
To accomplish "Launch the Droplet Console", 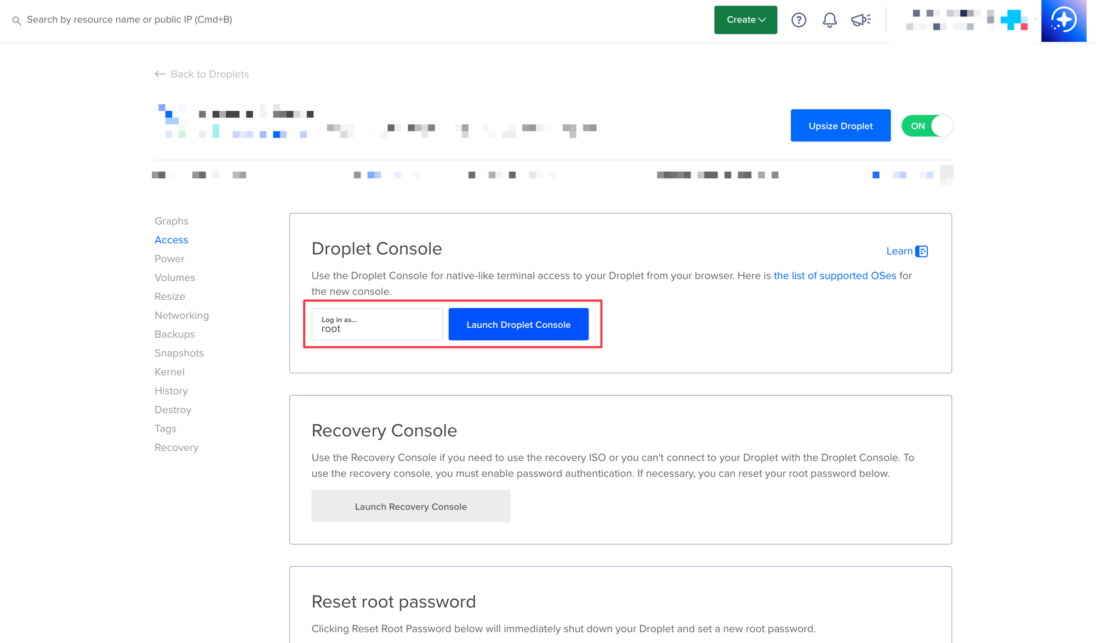I will [x=518, y=325].
